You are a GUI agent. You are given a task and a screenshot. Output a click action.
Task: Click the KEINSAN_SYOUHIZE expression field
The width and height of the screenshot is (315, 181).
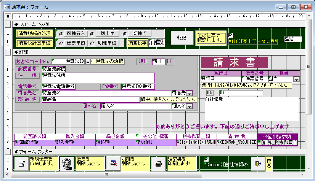pyautogui.click(x=237, y=143)
